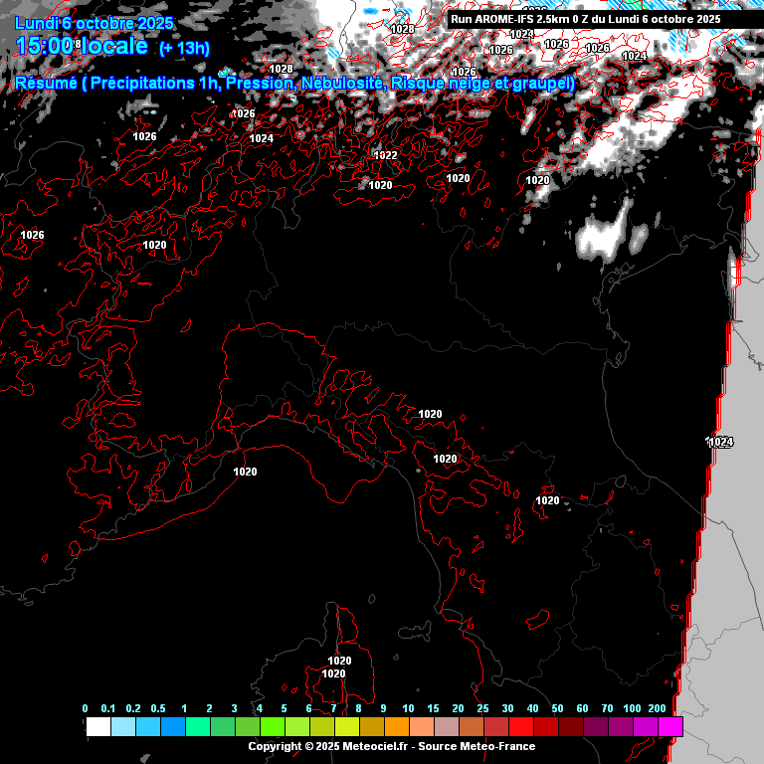Select the '(+ 13h)' forecast offset text
This screenshot has height=764, width=764.
pyautogui.click(x=184, y=48)
